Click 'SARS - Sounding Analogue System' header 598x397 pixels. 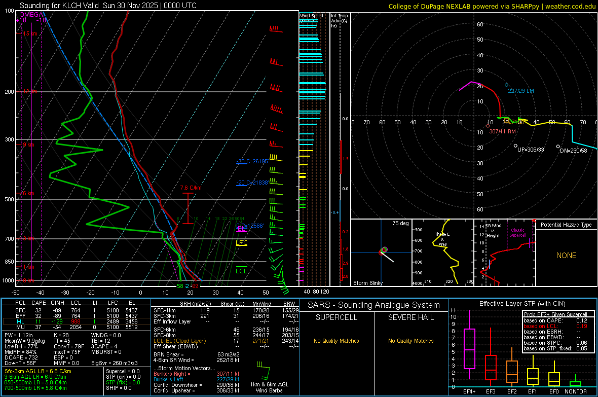374,305
